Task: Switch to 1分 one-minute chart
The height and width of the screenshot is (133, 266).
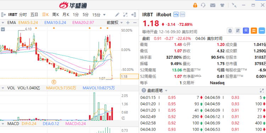Action: tap(76, 15)
